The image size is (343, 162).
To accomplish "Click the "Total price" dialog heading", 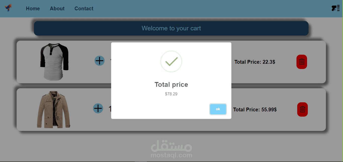I will pos(171,85).
